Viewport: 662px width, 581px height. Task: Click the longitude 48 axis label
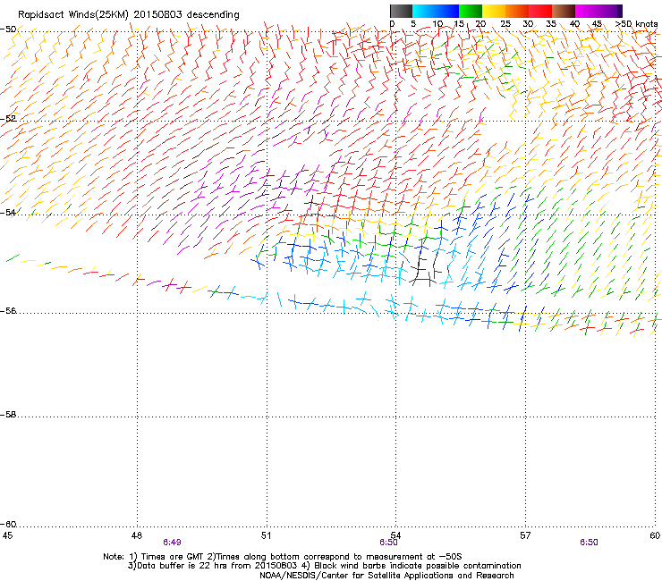point(136,535)
